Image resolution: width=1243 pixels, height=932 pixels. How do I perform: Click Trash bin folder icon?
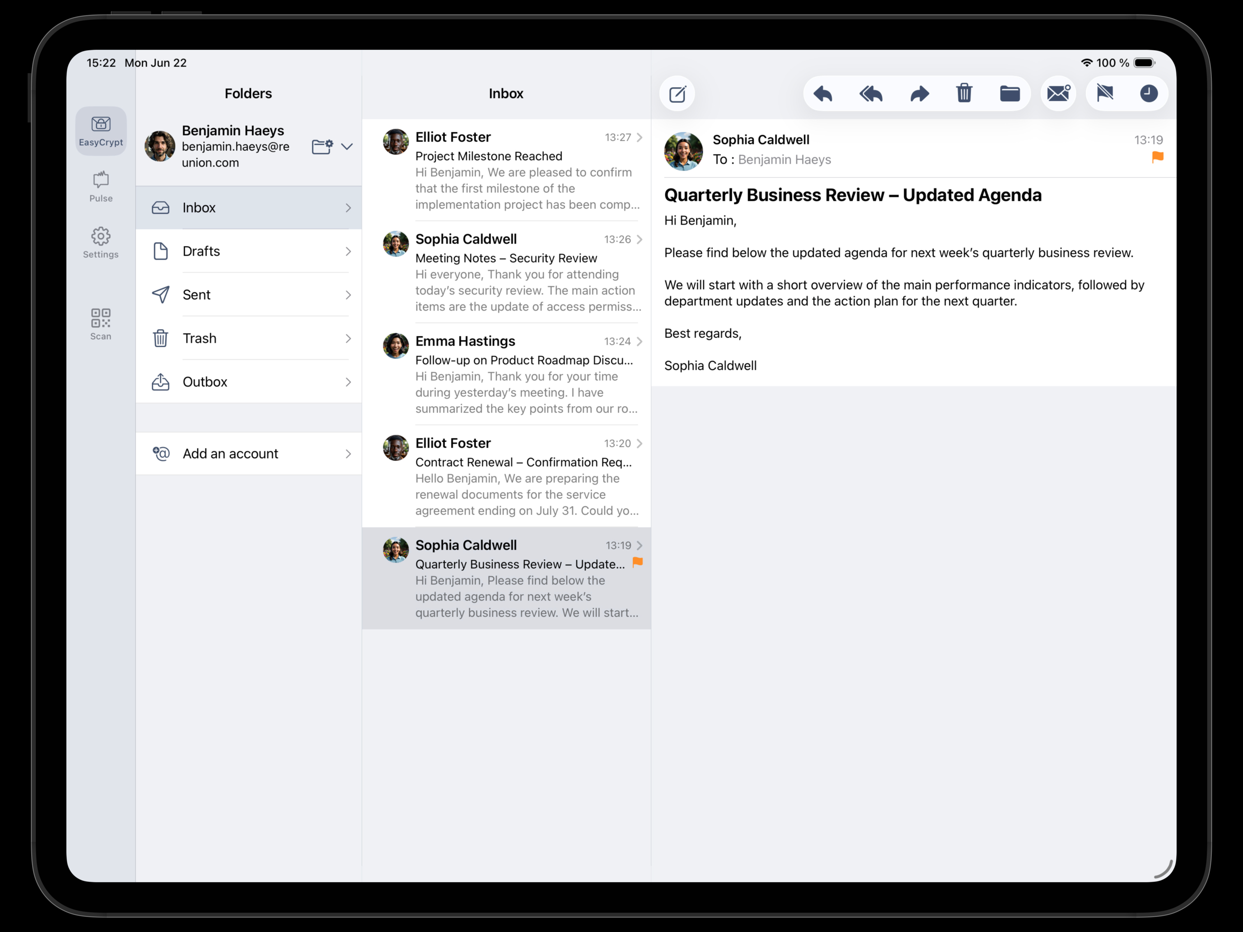pos(161,338)
